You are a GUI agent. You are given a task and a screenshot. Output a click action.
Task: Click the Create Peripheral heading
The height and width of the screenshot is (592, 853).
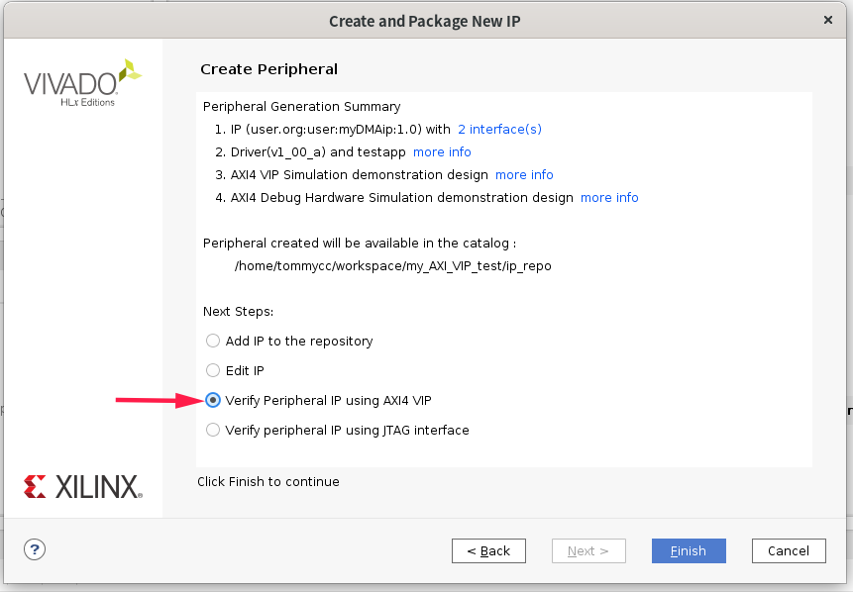[x=268, y=69]
